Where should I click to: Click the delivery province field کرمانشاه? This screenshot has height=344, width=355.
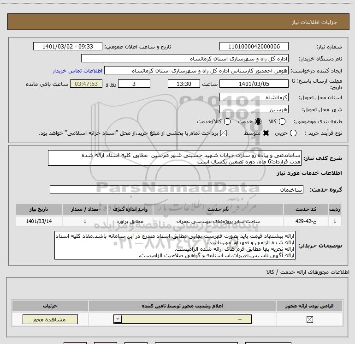[254, 97]
